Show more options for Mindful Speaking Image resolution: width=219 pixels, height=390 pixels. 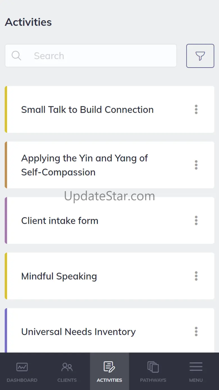pos(196,276)
